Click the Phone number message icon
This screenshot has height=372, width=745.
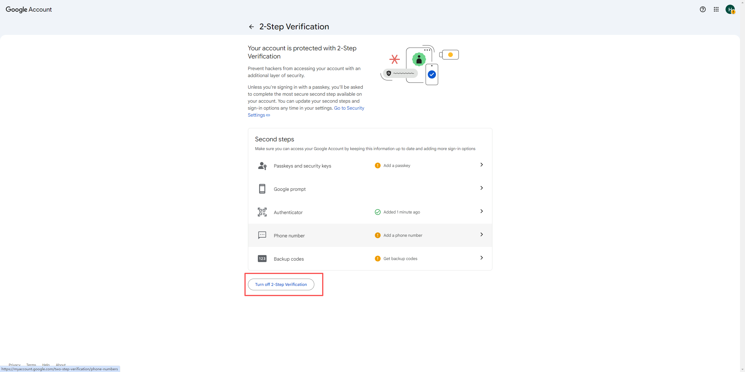(x=262, y=235)
